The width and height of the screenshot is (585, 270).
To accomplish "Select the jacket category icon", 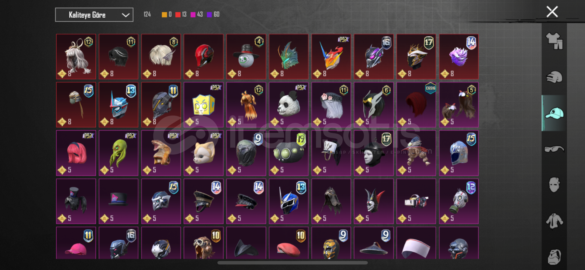I will (x=554, y=221).
